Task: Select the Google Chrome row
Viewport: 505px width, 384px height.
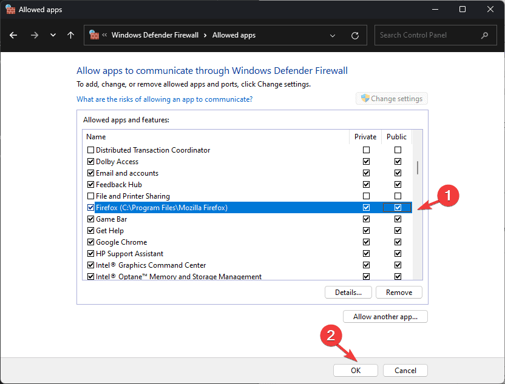Action: pos(247,242)
